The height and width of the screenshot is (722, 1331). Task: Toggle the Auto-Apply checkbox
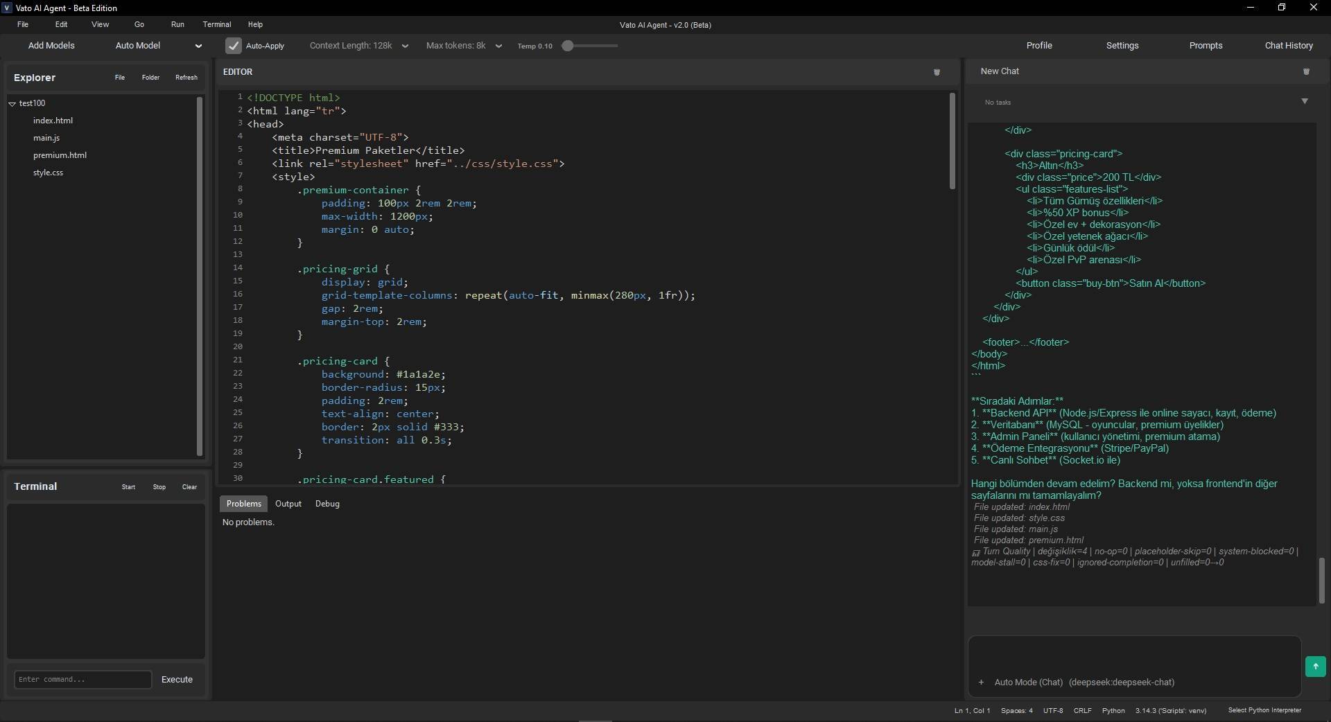click(234, 46)
